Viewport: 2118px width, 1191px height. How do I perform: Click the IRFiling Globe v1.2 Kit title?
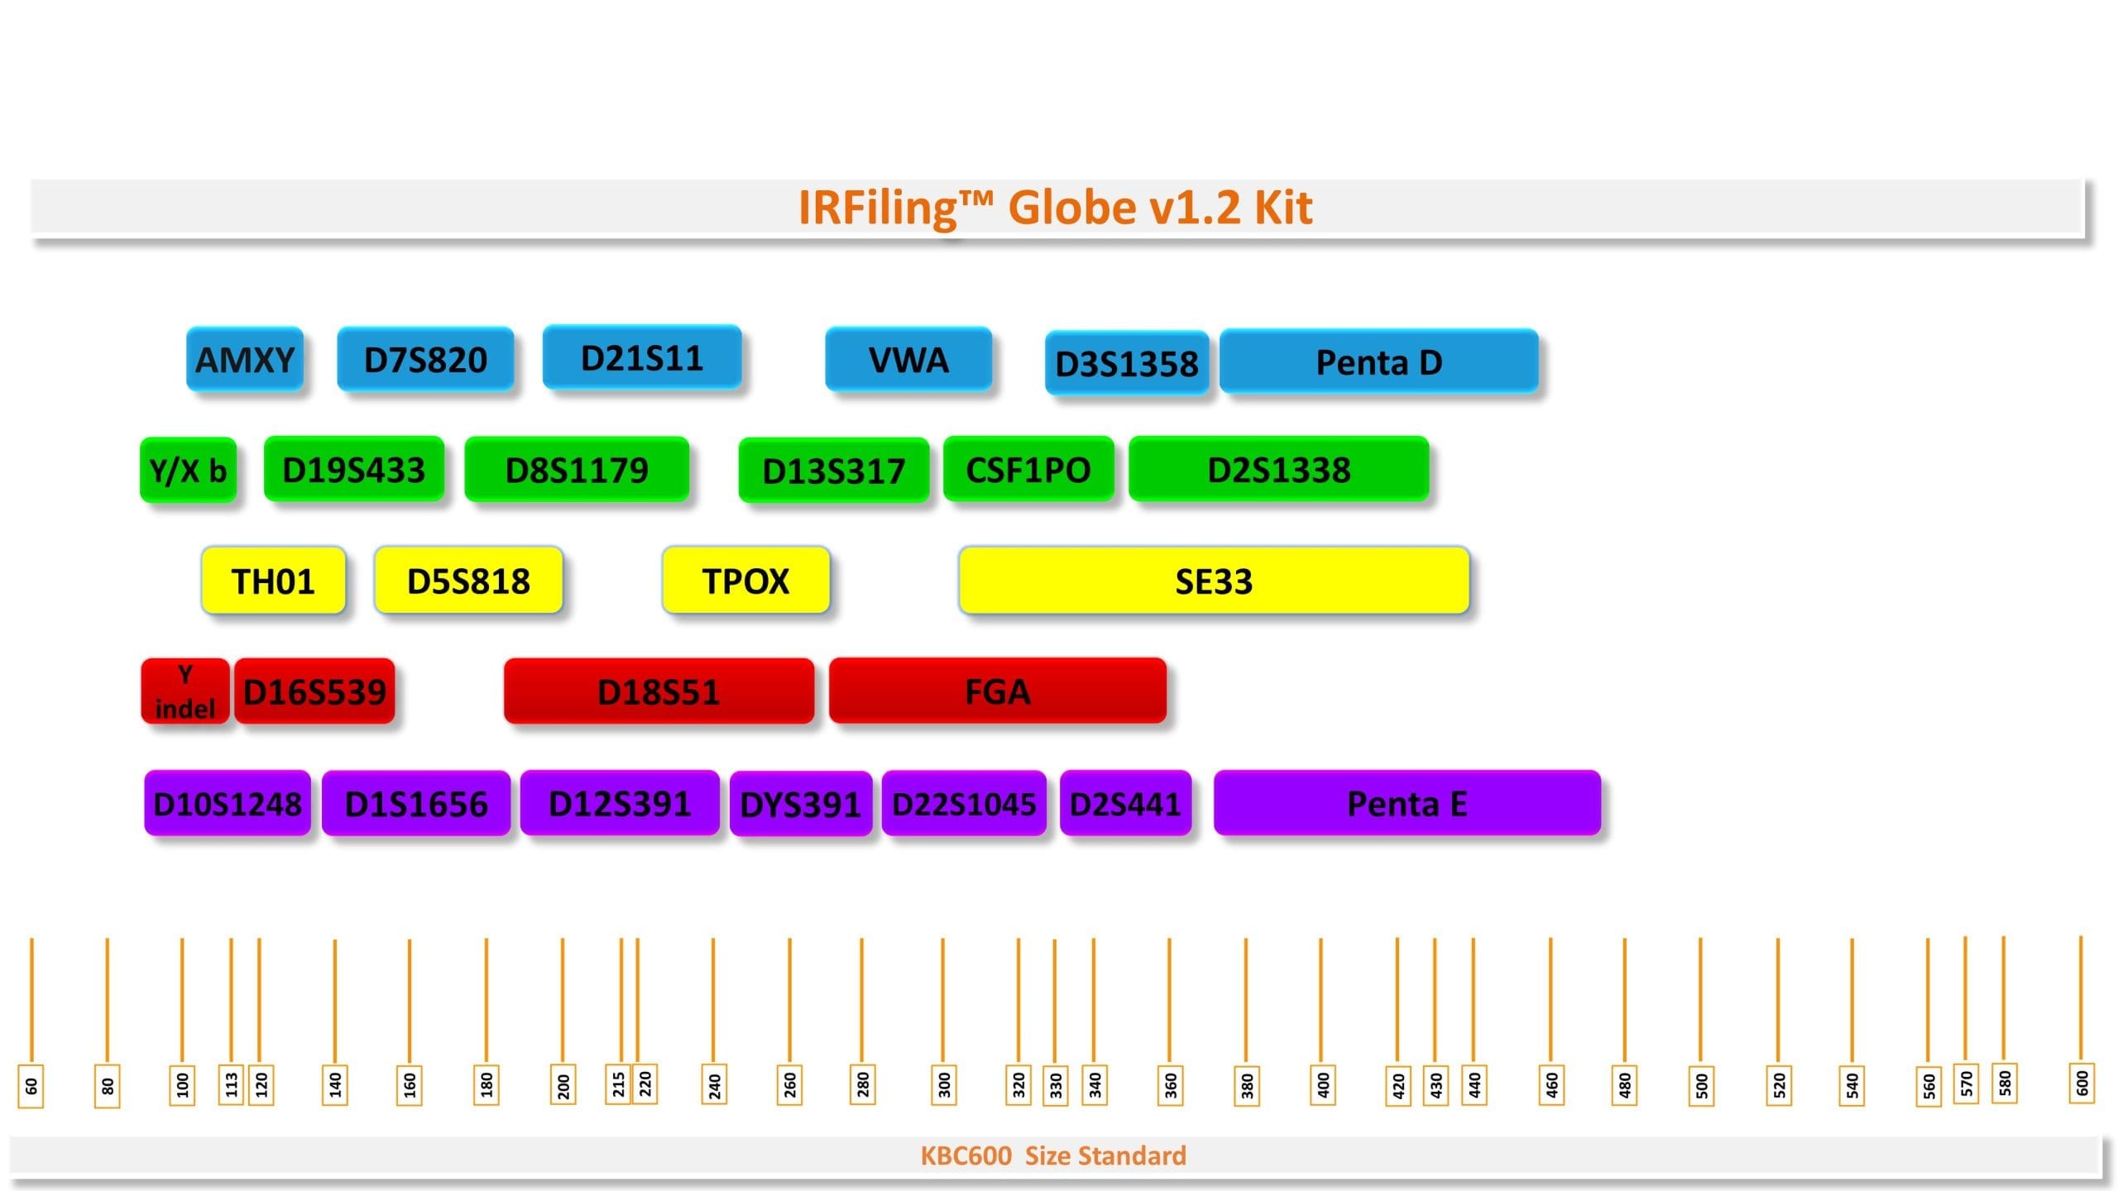point(1055,207)
